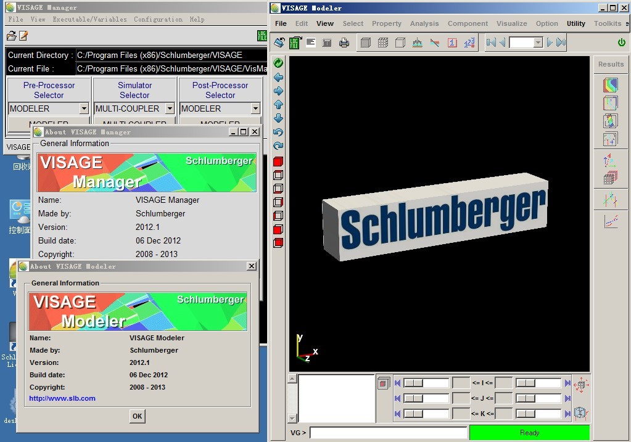Select the shaded solid cube display icon
Screen dimensions: 631x442
(x=365, y=43)
